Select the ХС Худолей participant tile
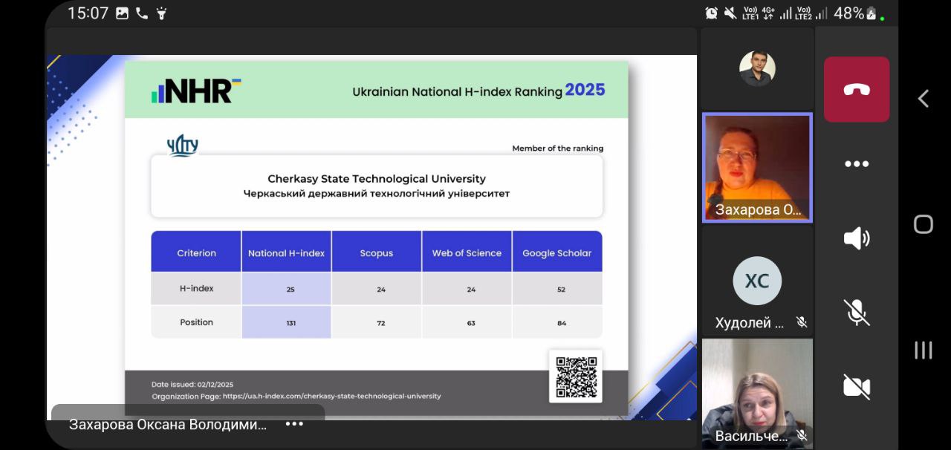Image resolution: width=951 pixels, height=450 pixels. (757, 281)
